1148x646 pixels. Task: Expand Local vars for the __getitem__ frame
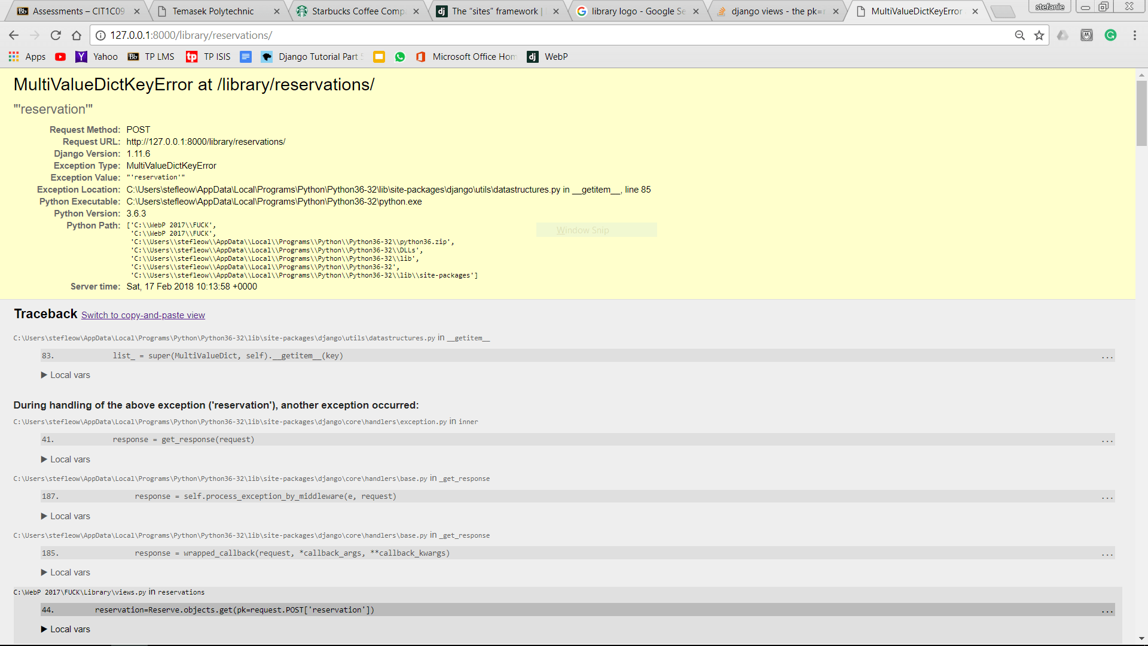click(65, 374)
